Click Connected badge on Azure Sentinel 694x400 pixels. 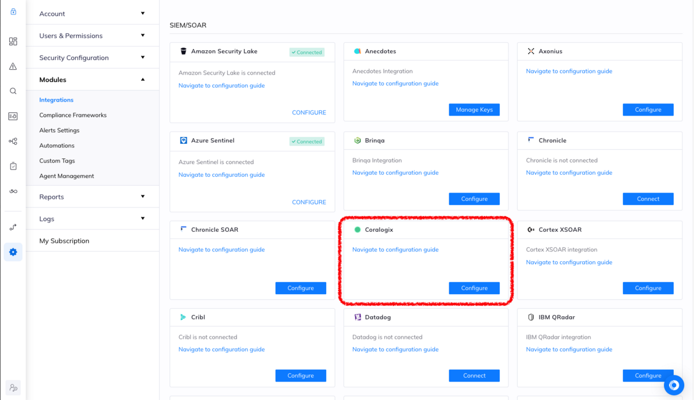(307, 142)
